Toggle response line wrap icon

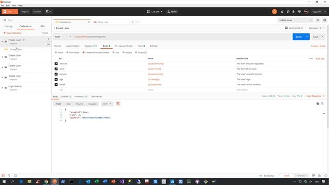pyautogui.click(x=118, y=104)
